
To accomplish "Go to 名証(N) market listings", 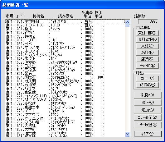I will pyautogui.click(x=147, y=53).
